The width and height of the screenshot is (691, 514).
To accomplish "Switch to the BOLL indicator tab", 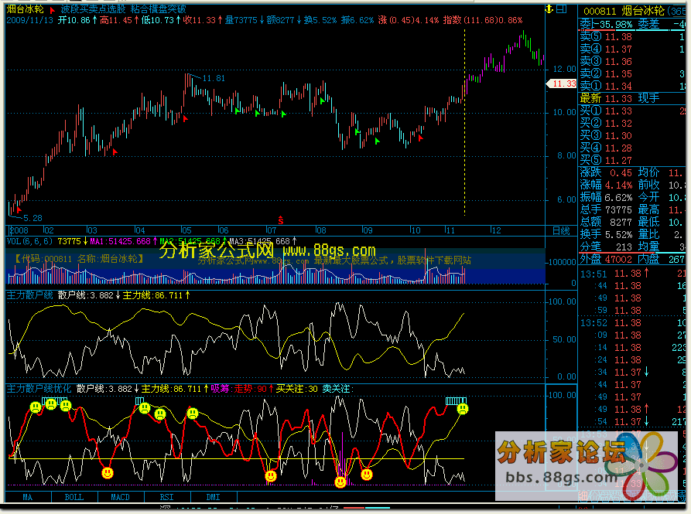I will coord(74,496).
